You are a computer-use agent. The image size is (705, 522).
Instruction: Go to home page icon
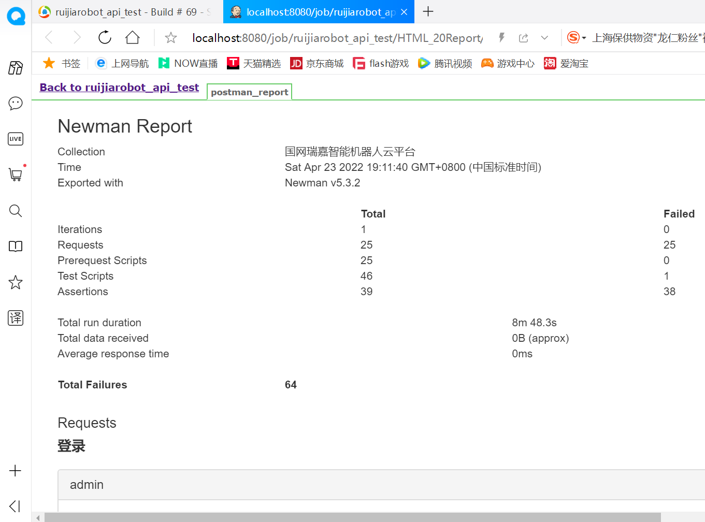tap(133, 37)
